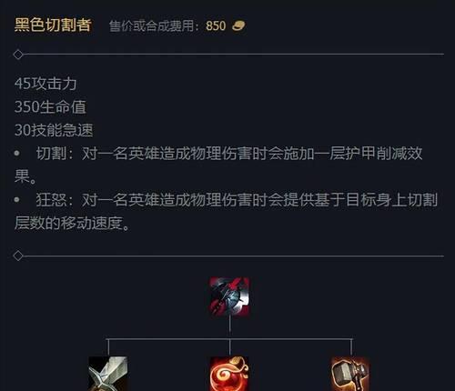Select the sword component icon in build tree
The width and height of the screenshot is (455, 391).
(x=108, y=374)
